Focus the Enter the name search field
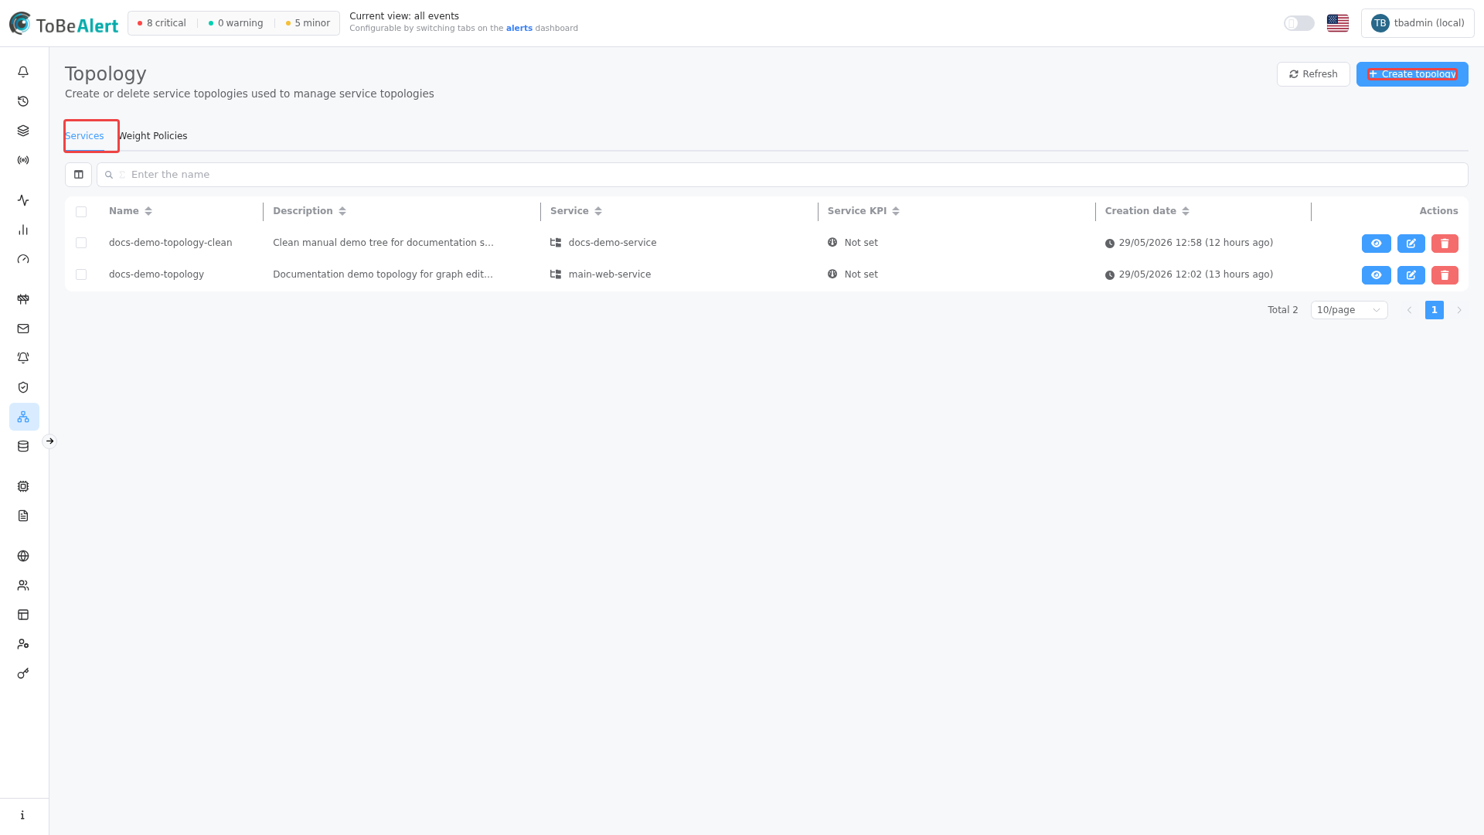Viewport: 1484px width, 835px height. tap(782, 175)
